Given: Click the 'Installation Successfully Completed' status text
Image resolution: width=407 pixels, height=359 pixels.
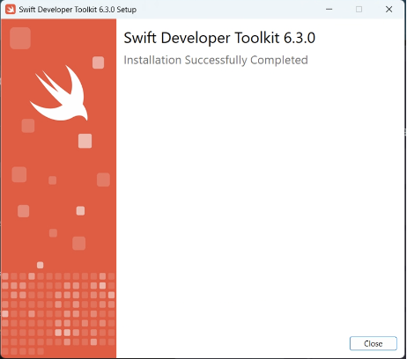Looking at the screenshot, I should tap(216, 60).
